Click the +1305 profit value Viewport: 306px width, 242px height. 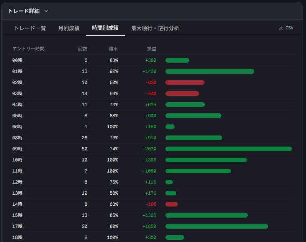coord(149,160)
